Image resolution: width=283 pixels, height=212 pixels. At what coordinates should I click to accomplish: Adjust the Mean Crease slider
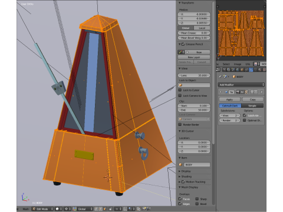[194, 33]
